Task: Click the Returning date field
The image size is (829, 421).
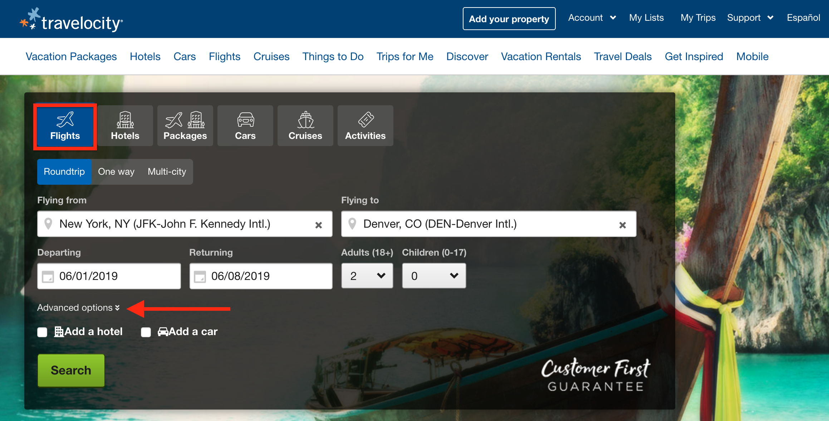Action: (261, 276)
